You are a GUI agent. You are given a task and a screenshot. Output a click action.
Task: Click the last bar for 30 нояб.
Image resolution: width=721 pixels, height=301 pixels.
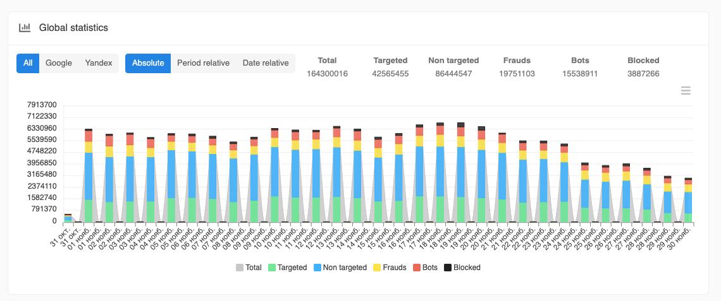click(x=688, y=200)
